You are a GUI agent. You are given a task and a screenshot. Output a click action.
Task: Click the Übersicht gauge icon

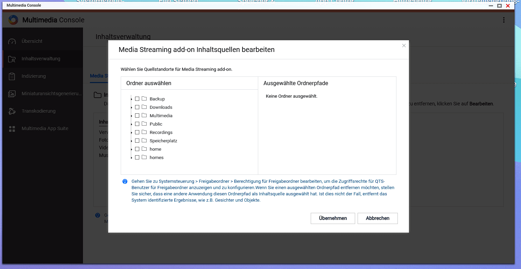pos(12,41)
